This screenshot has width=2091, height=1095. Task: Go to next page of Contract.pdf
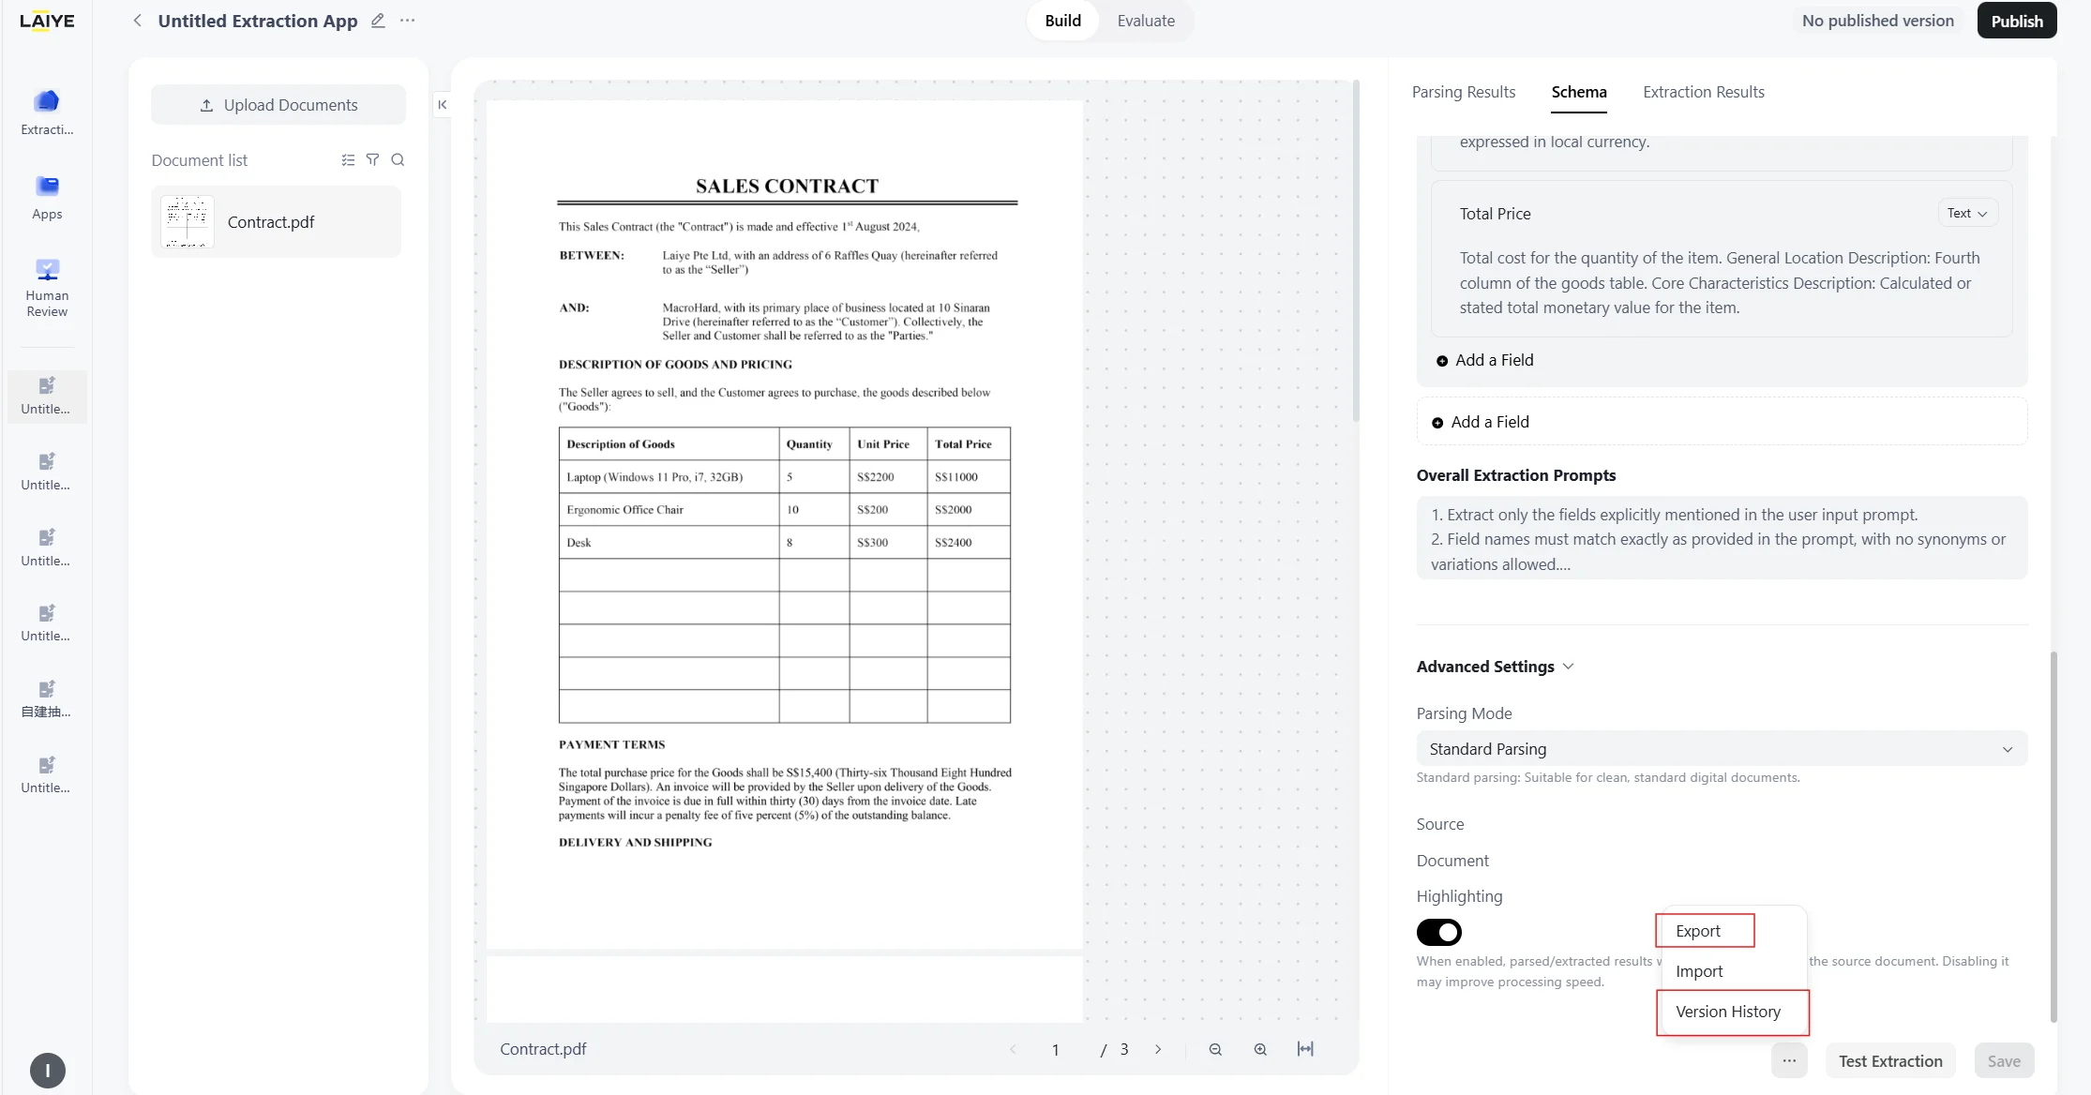click(1158, 1049)
